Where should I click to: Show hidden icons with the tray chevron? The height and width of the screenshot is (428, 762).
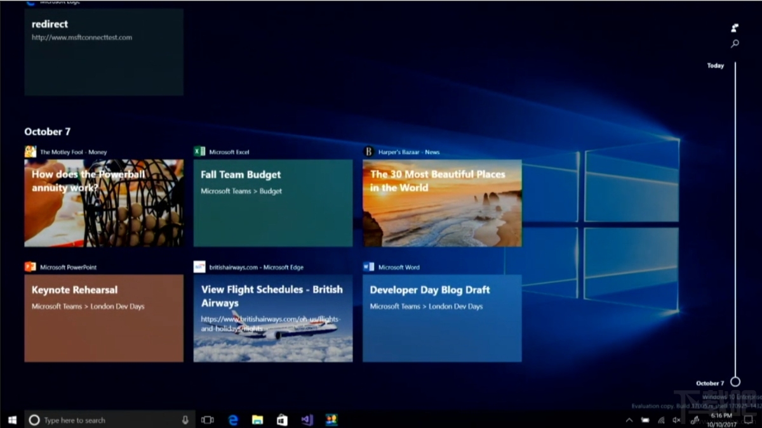pos(628,420)
